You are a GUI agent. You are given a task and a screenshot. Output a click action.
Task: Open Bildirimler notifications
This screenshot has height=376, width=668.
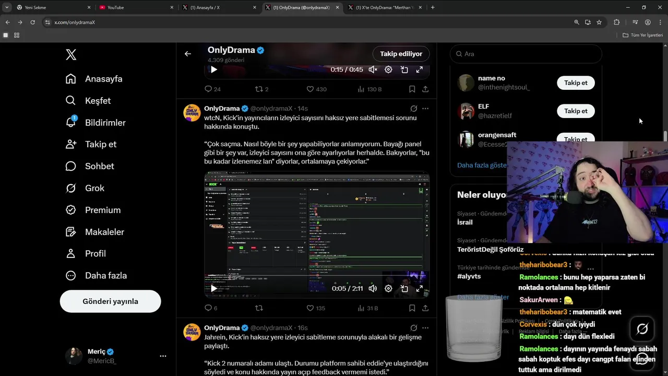pyautogui.click(x=95, y=123)
